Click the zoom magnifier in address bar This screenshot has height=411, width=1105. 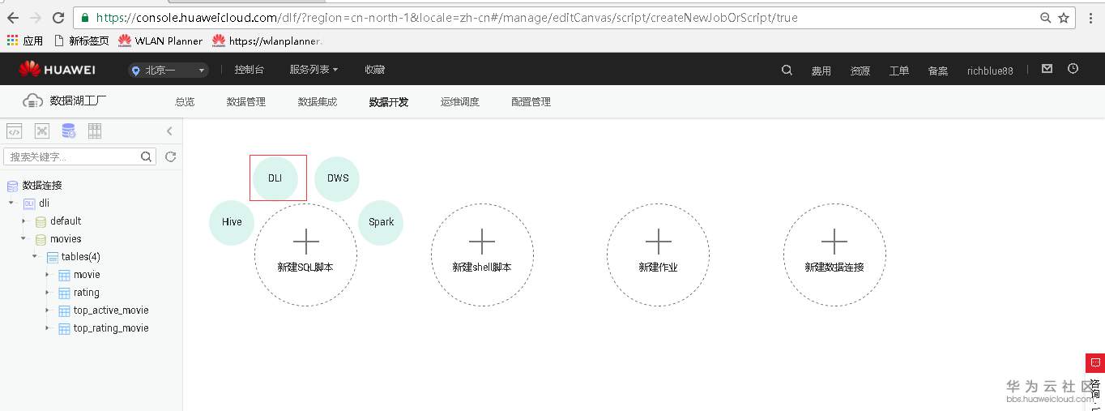pyautogui.click(x=1046, y=18)
